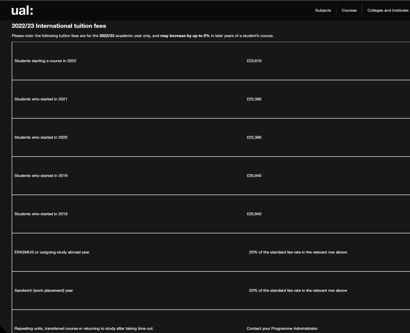Click 'Sandwich (work placement) year' cell
Screen dimensions: 410x333
(x=44, y=291)
